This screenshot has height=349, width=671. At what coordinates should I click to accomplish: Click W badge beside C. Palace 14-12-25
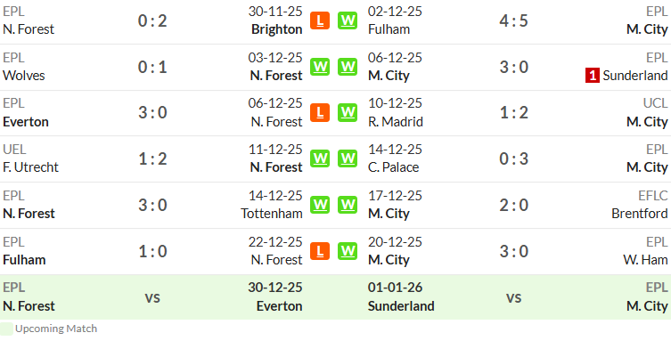pos(348,158)
